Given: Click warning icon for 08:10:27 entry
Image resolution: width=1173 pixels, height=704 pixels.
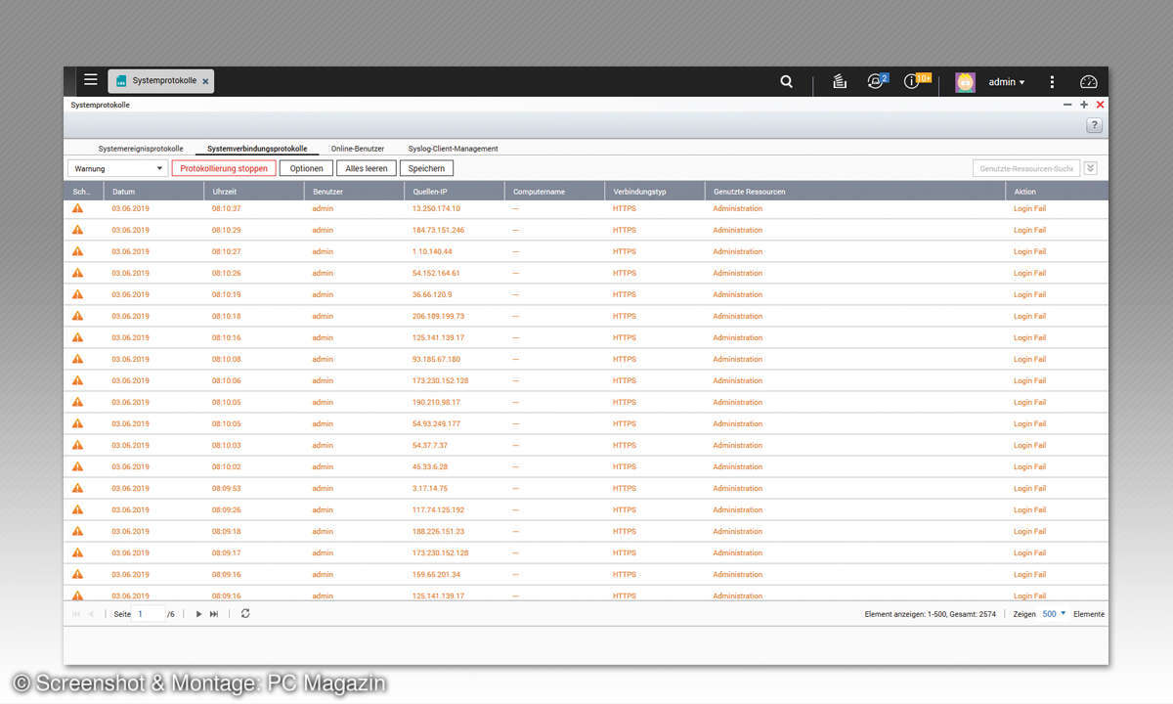Looking at the screenshot, I should (x=77, y=251).
